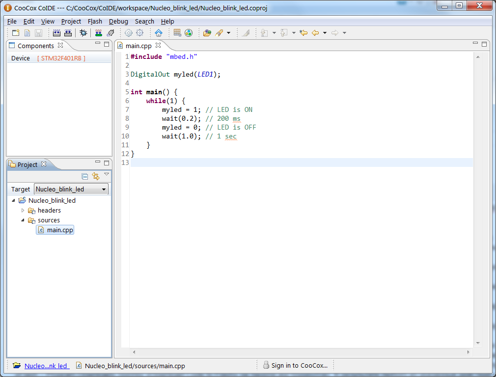
Task: Open the CoIDE repository home icon
Action: coord(158,32)
